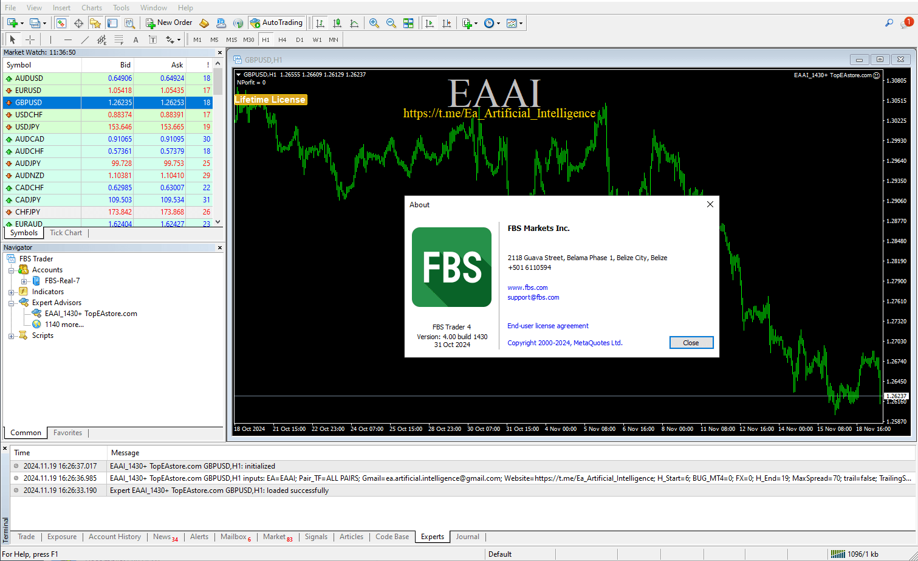Image resolution: width=918 pixels, height=561 pixels.
Task: Toggle the AutoTrading button
Action: [276, 23]
